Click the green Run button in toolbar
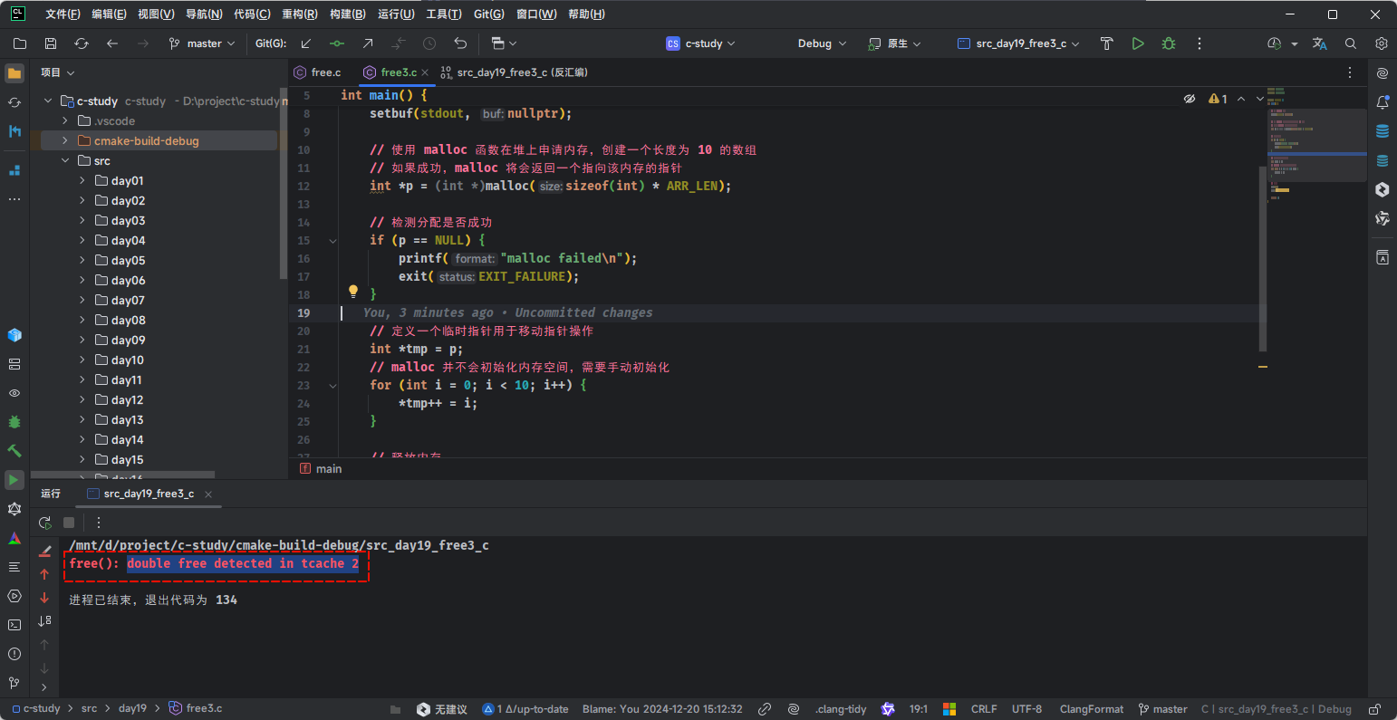 (1138, 43)
